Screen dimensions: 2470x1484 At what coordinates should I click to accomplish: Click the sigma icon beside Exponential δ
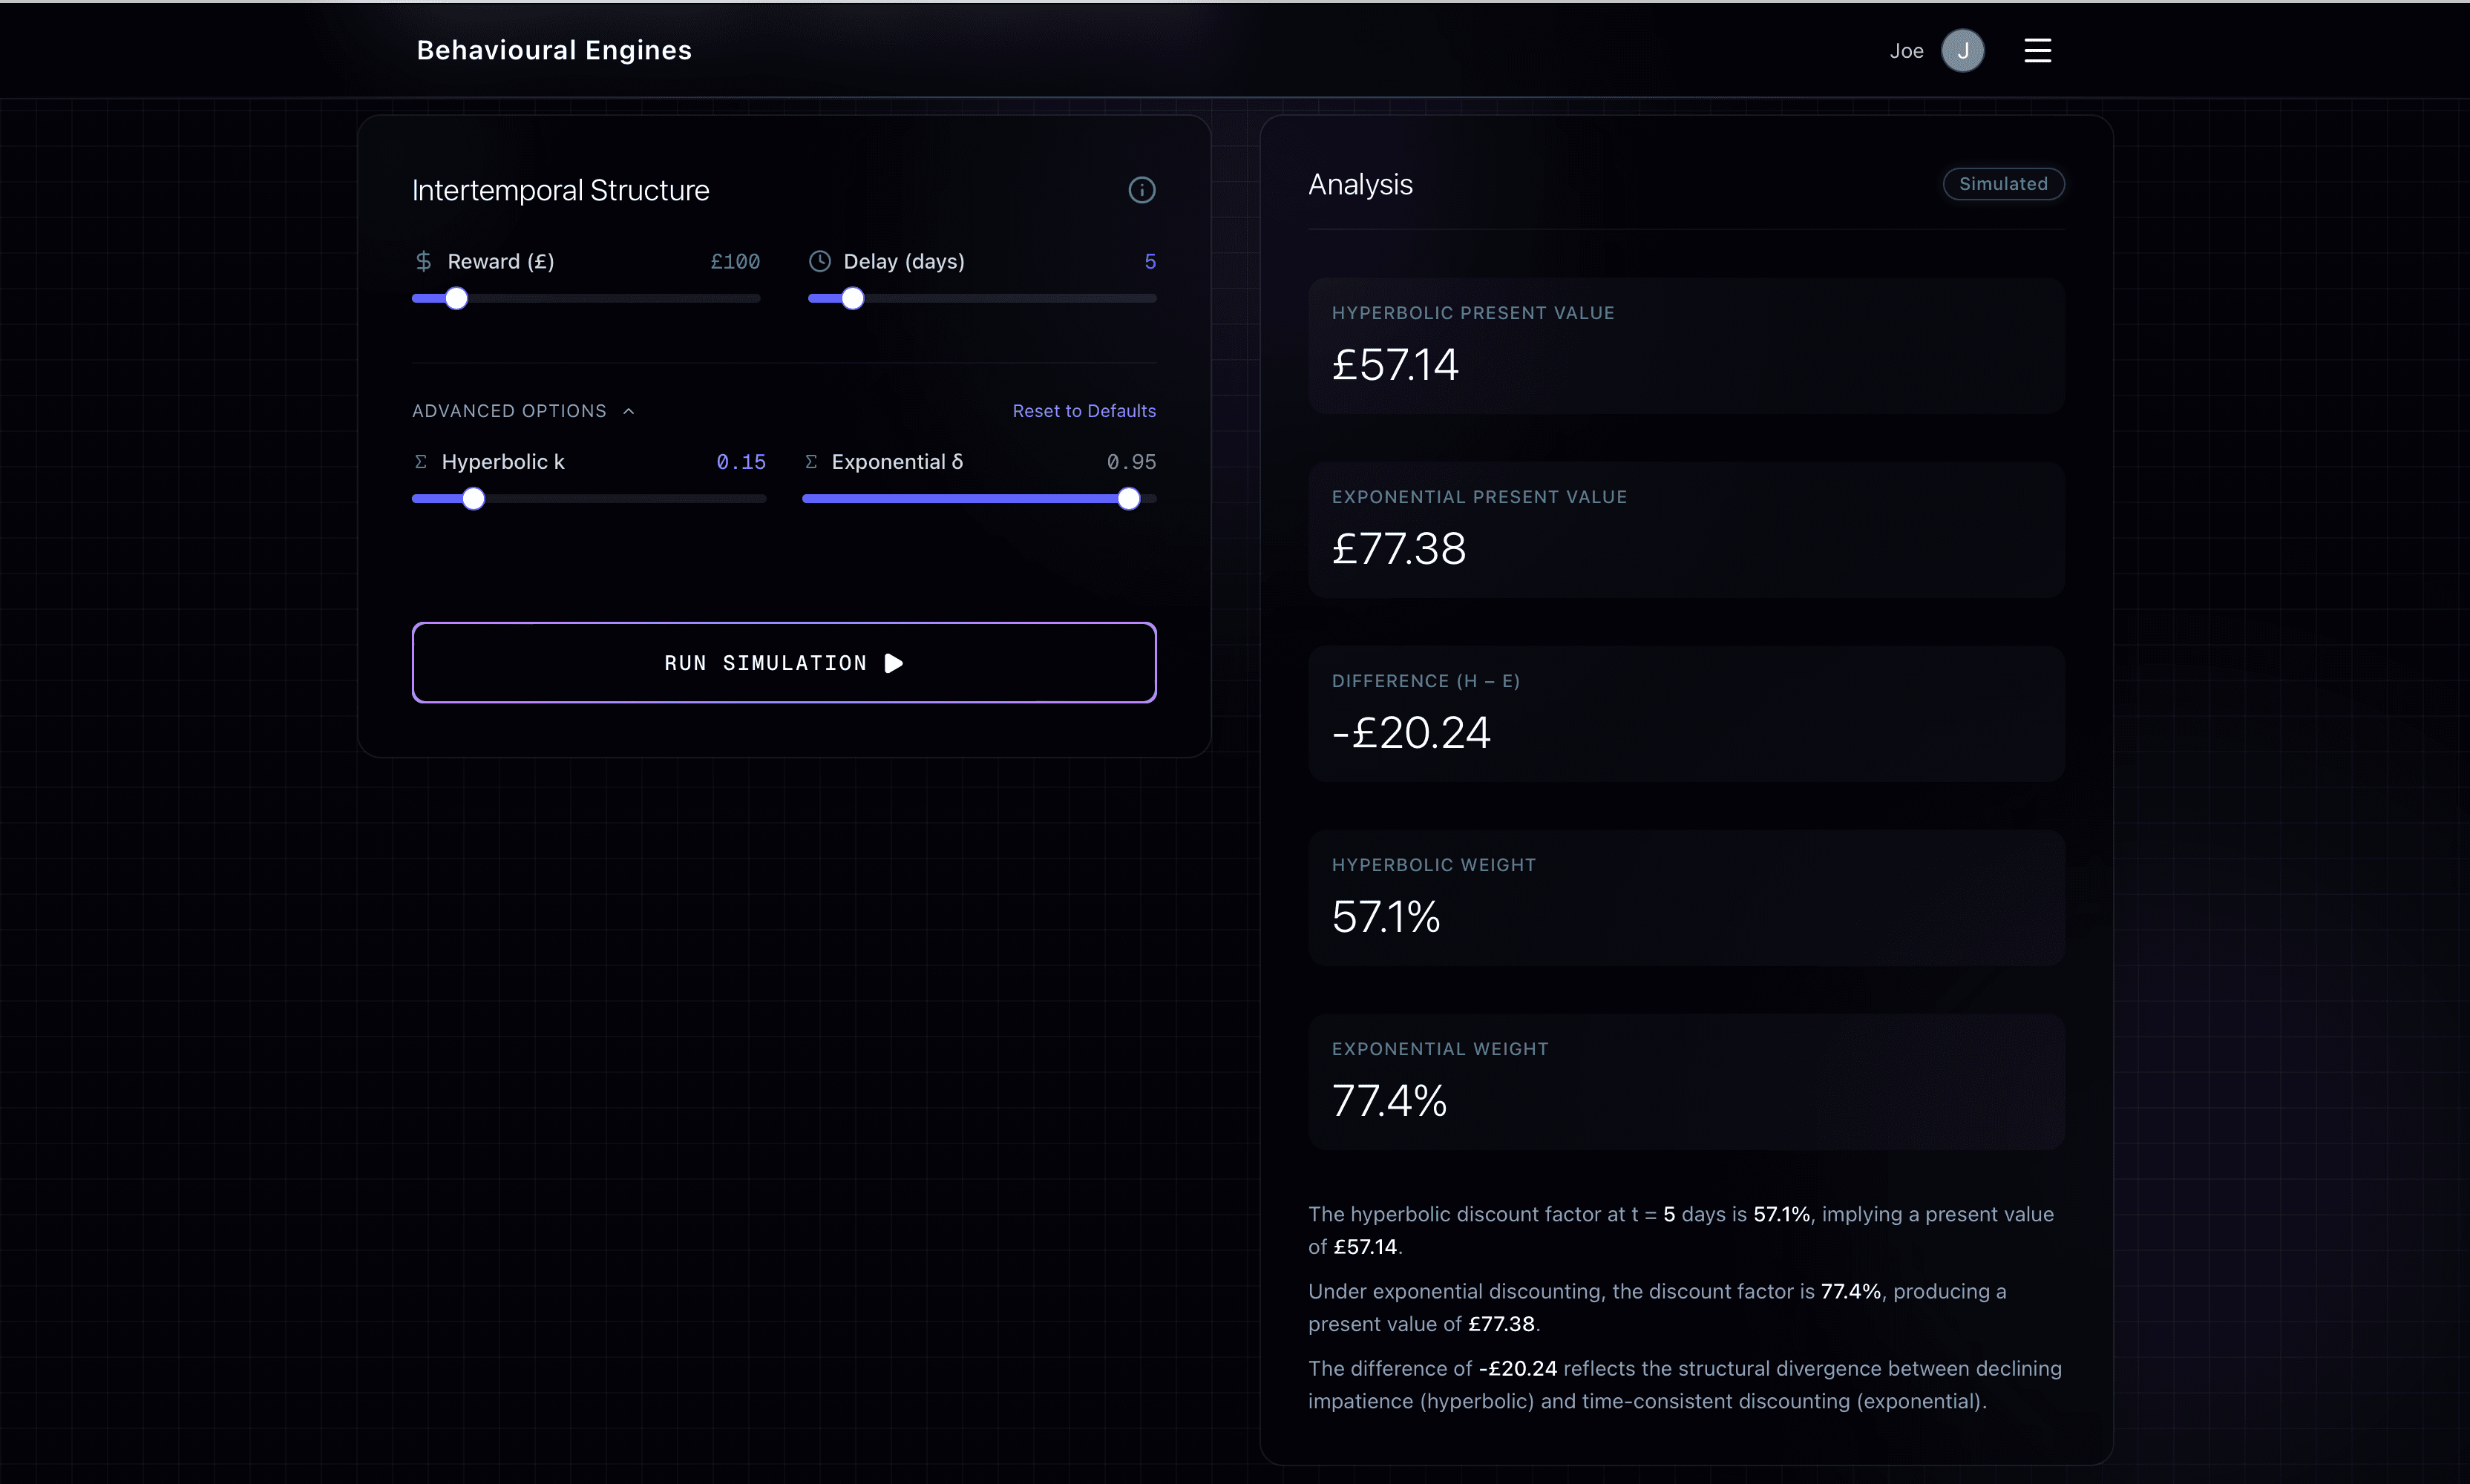810,461
